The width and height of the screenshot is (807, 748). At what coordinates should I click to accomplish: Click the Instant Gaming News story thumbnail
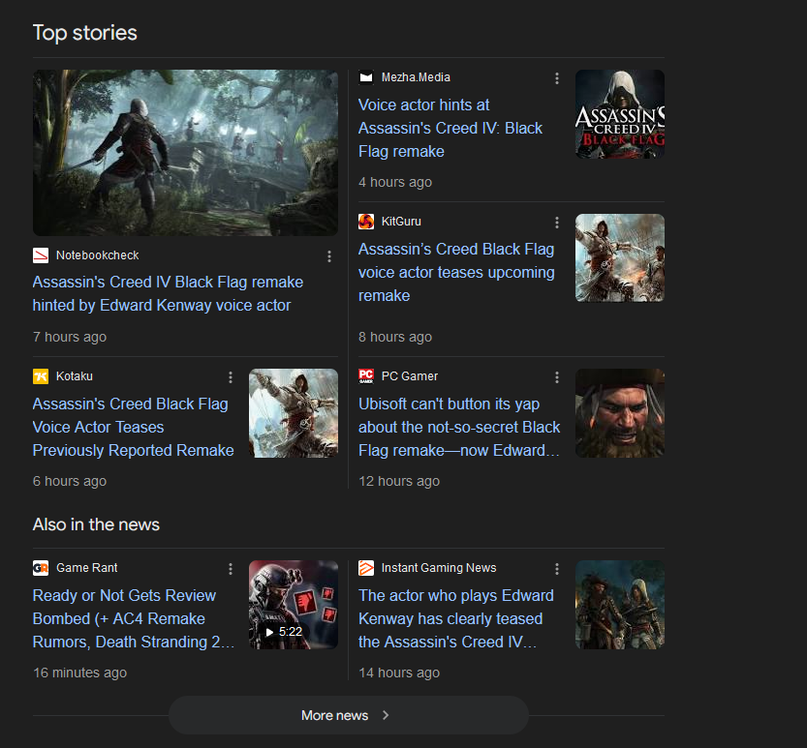coord(620,605)
